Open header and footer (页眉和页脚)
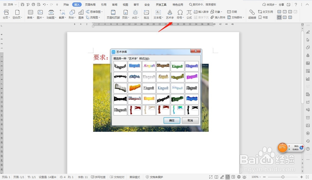 tap(113, 14)
